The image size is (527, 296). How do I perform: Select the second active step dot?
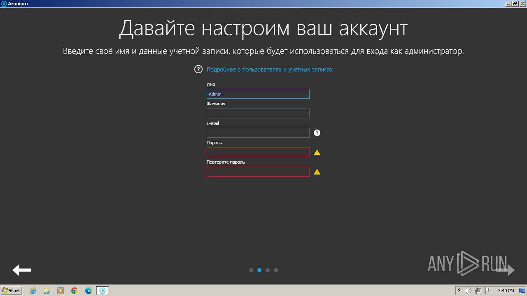[259, 270]
